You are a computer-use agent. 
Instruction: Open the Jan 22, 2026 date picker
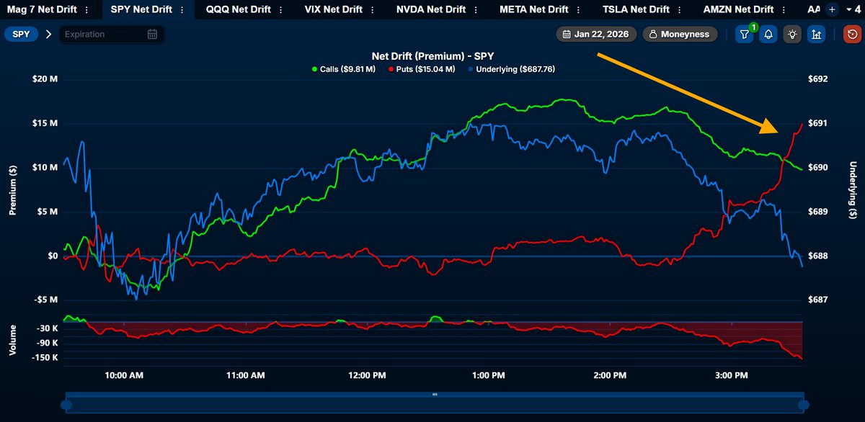tap(596, 34)
